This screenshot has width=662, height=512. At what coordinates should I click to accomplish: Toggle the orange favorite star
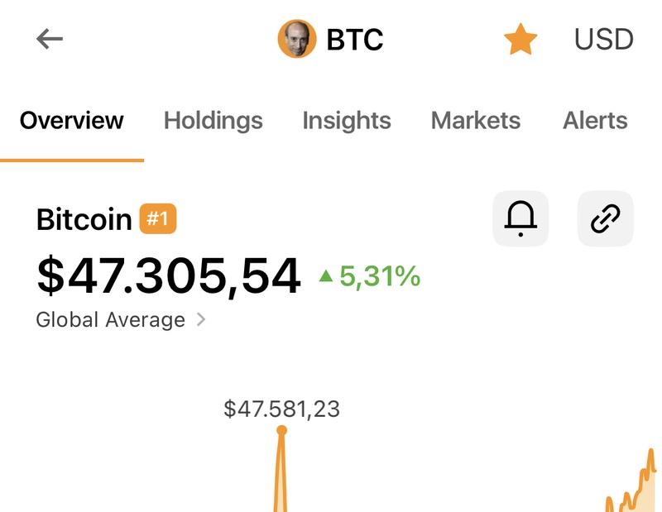point(520,40)
